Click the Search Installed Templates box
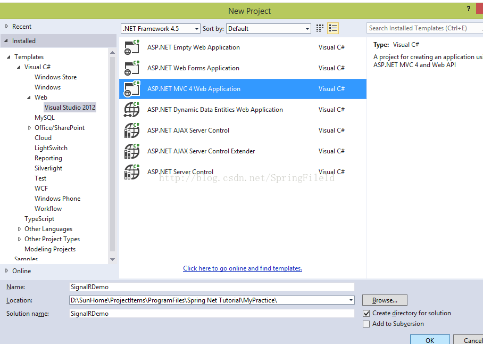 pos(425,28)
